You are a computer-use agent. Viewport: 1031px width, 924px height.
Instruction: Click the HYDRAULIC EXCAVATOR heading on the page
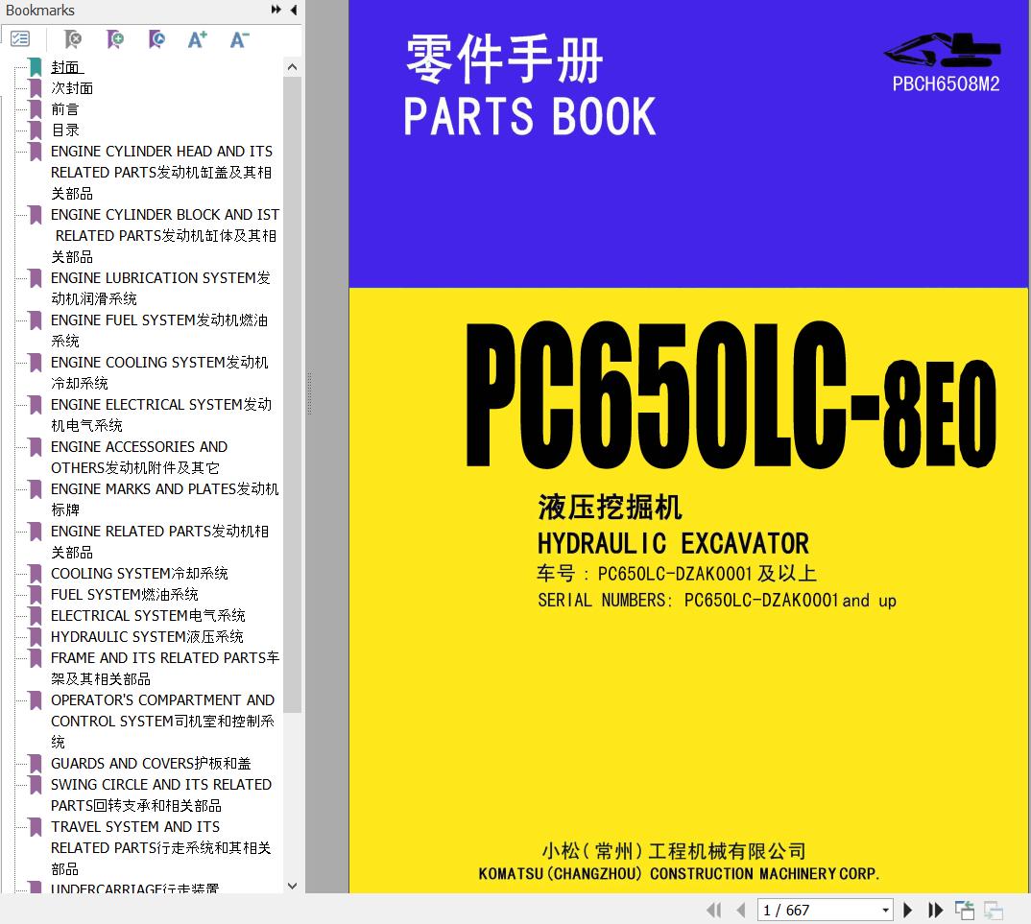[x=673, y=543]
